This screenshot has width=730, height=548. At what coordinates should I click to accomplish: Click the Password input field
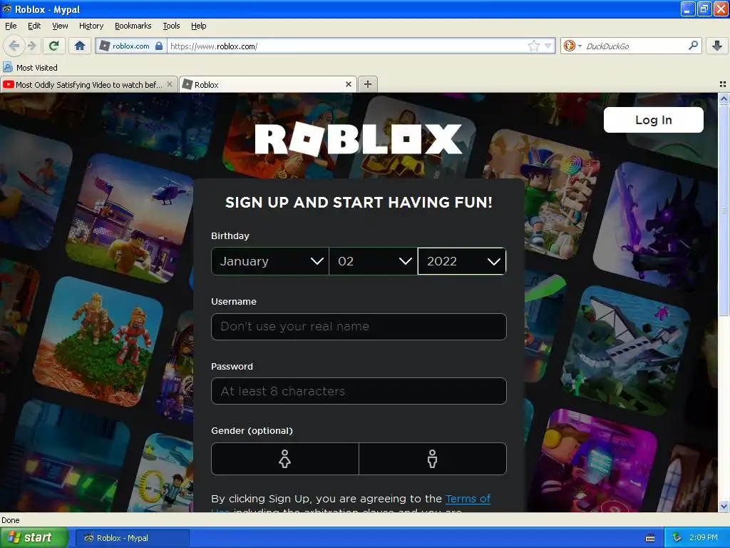click(359, 391)
